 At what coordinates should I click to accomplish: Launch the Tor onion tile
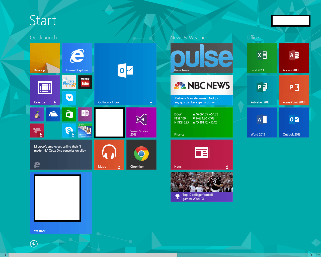tap(37, 114)
